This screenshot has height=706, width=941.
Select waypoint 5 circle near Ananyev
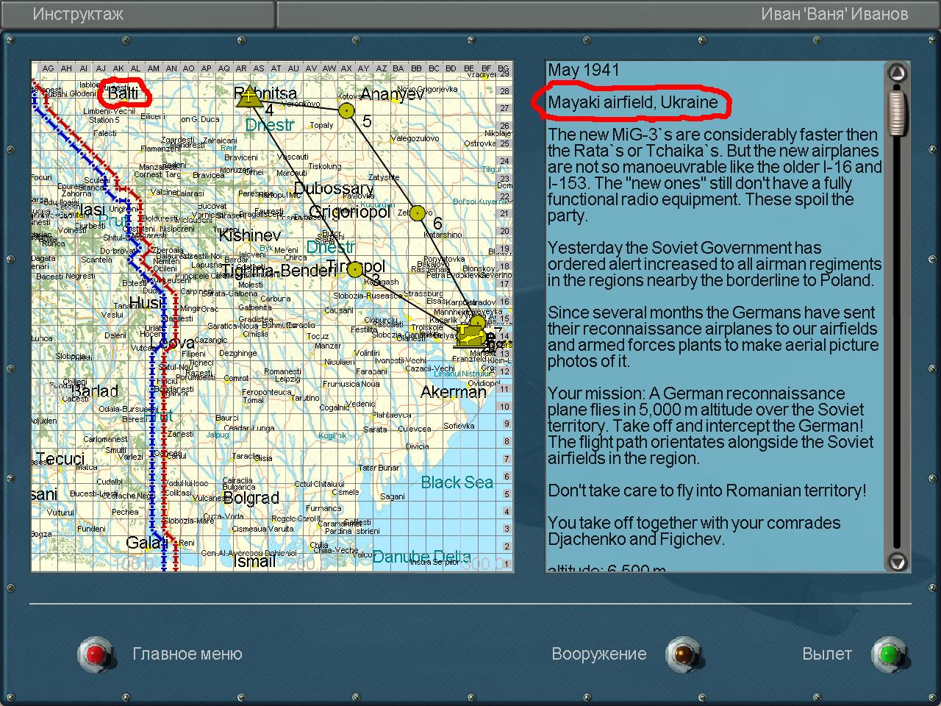click(346, 110)
